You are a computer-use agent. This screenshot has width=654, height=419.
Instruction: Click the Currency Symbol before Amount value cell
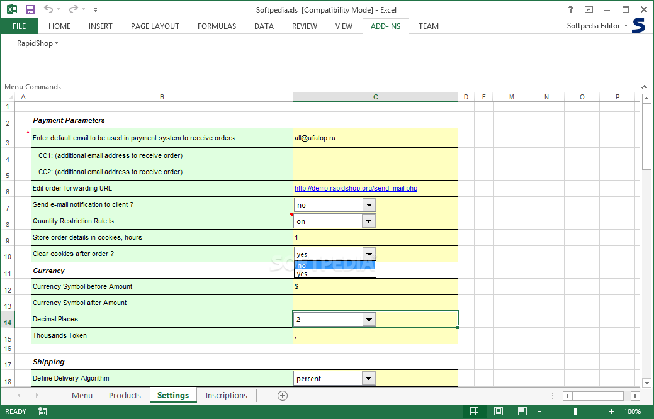(375, 286)
